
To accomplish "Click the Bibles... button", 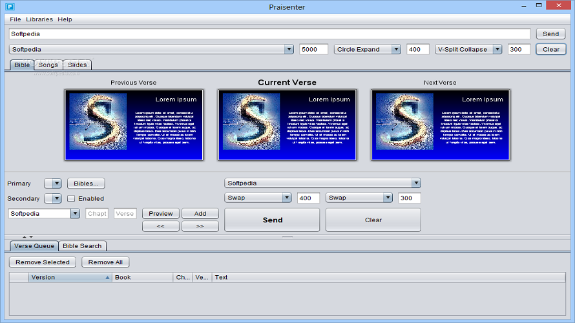I will 86,184.
